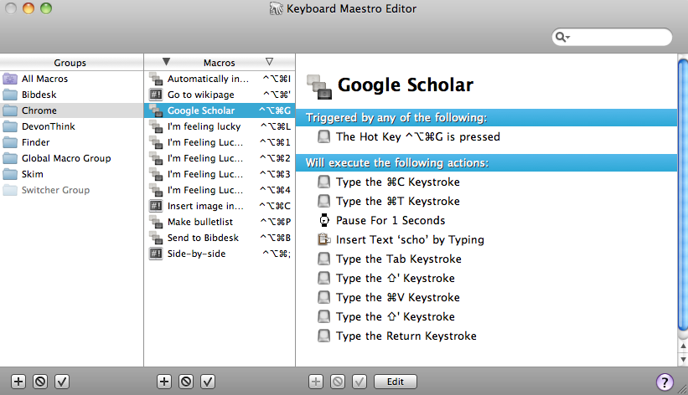Click the filled sort triangle in Macros header
This screenshot has width=688, height=395.
(166, 62)
